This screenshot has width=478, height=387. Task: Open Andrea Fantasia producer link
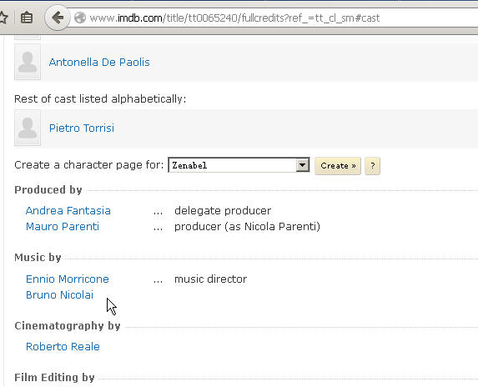68,210
